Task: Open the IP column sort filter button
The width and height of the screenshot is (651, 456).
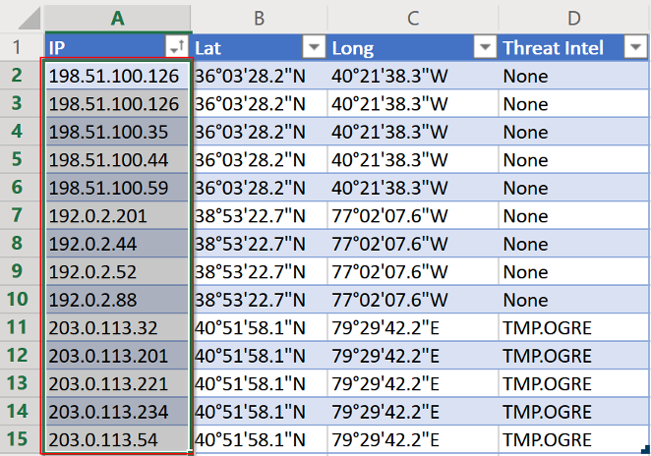Action: (x=177, y=47)
